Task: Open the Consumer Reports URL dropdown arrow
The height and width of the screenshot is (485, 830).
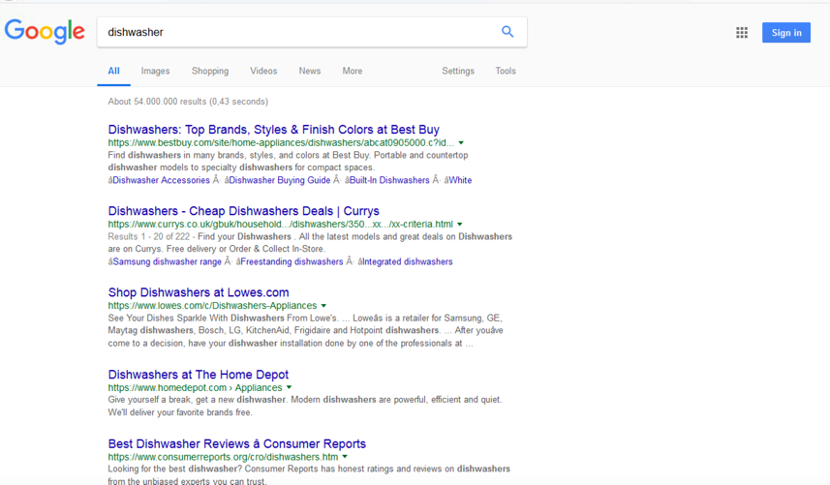Action: (345, 457)
